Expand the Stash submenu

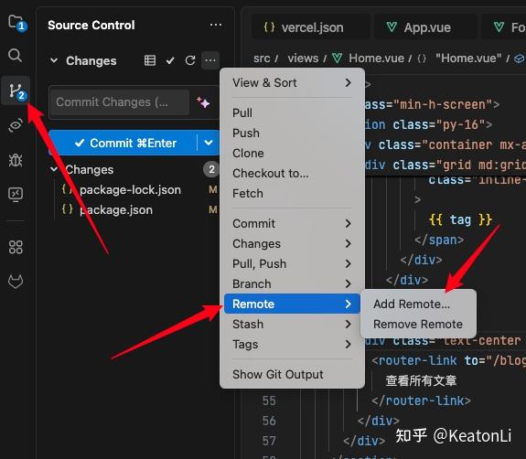click(x=291, y=324)
